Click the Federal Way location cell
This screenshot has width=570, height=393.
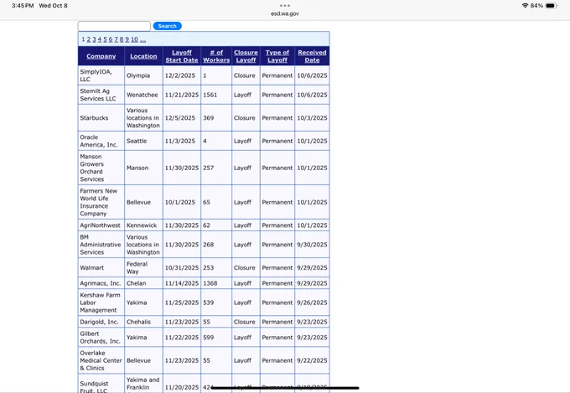(143, 267)
